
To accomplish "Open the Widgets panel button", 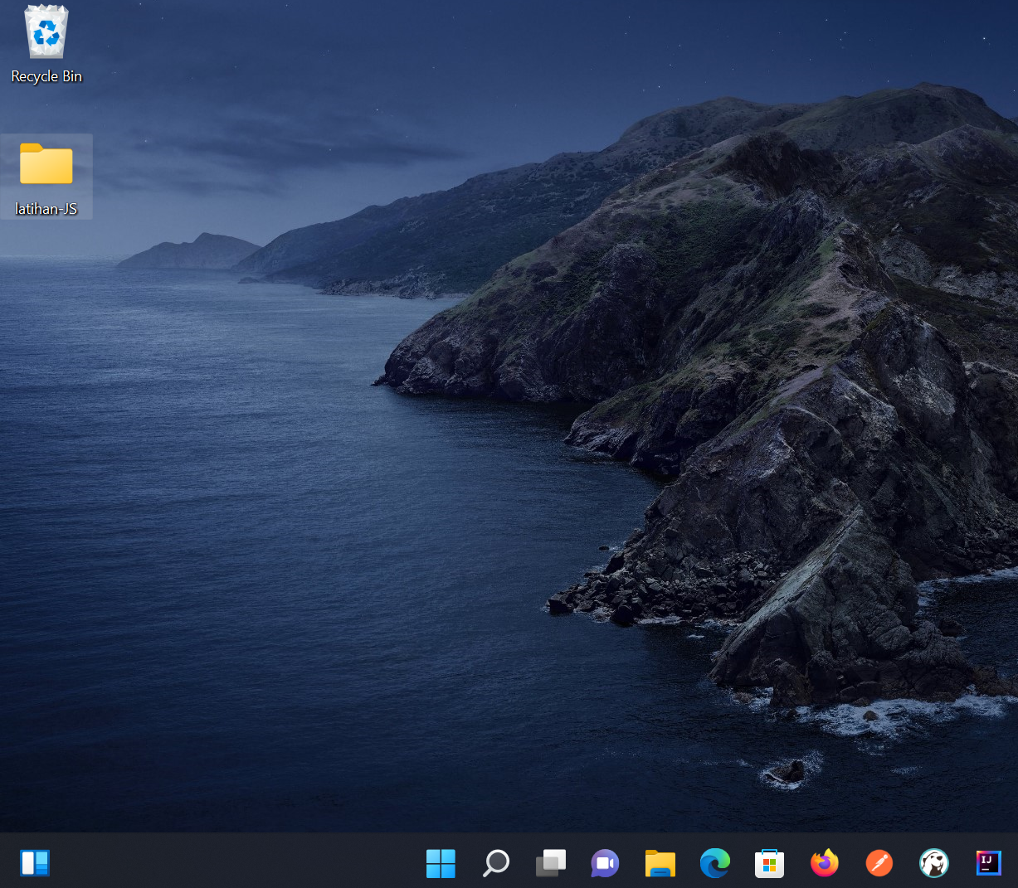I will point(35,863).
